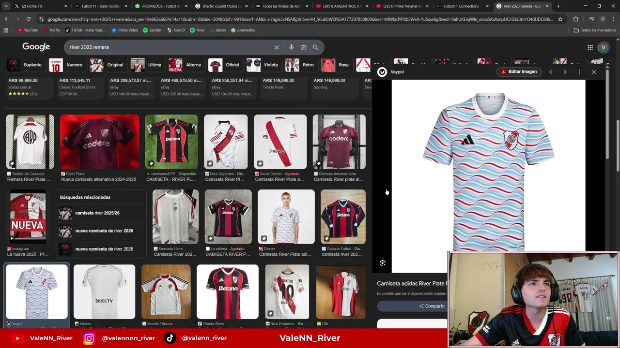620x348 pixels.
Task: Open preview panel more options menu
Action: 579,72
